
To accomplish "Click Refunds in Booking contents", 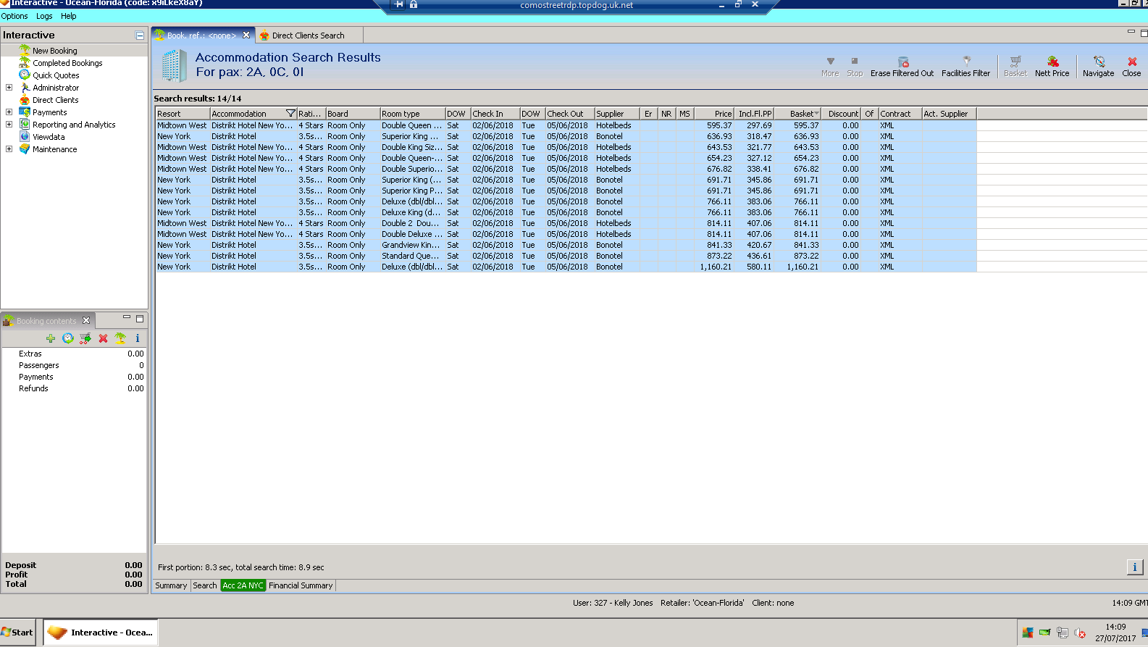I will 33,388.
